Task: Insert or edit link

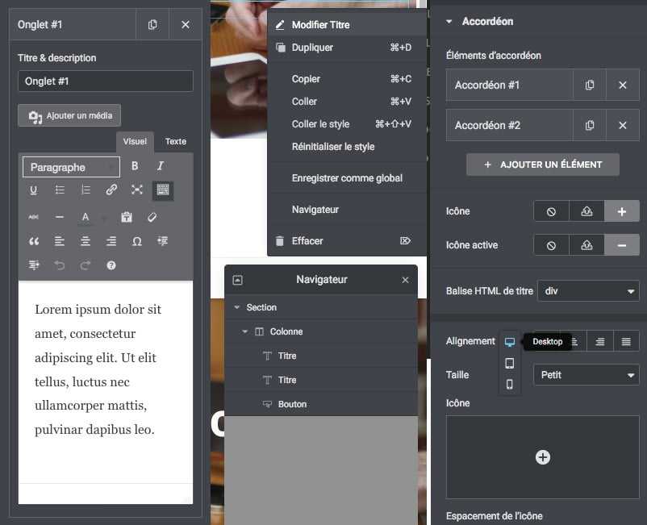Action: [x=111, y=190]
